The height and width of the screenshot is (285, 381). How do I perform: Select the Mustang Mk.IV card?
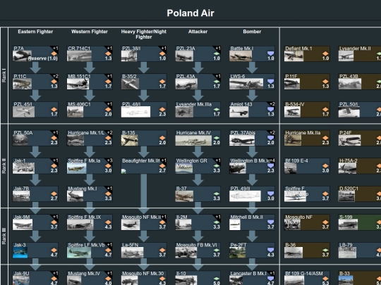pos(90,278)
